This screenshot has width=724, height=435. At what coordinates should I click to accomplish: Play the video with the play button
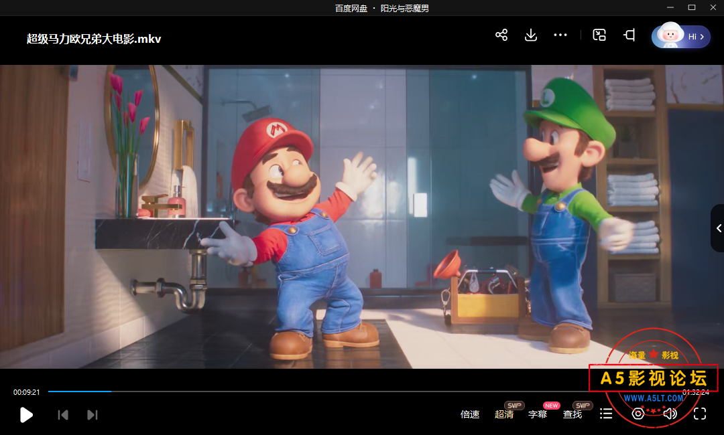(26, 415)
